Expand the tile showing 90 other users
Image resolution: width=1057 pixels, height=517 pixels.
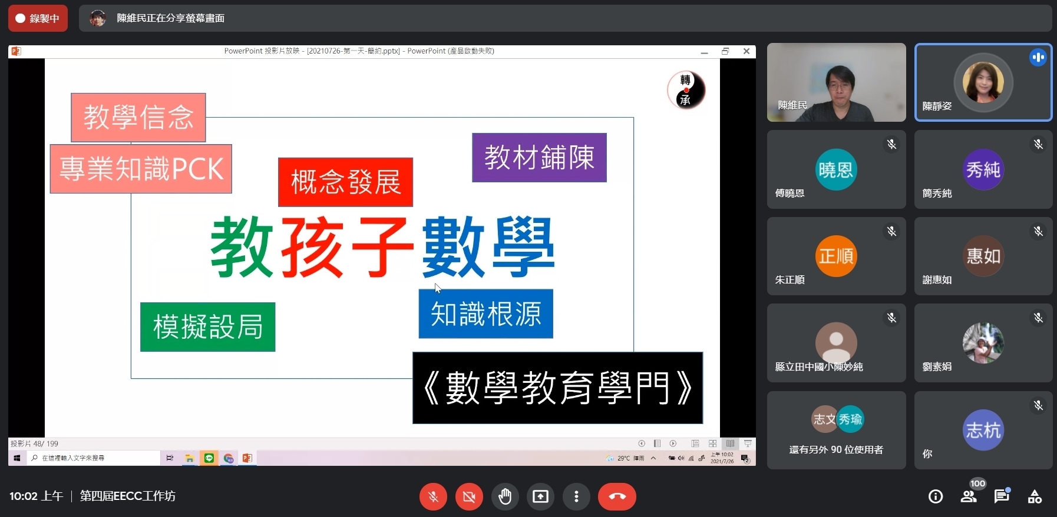click(x=836, y=431)
